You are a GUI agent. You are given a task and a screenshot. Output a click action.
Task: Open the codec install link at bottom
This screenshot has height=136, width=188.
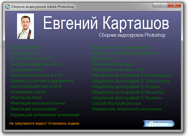click(x=44, y=123)
